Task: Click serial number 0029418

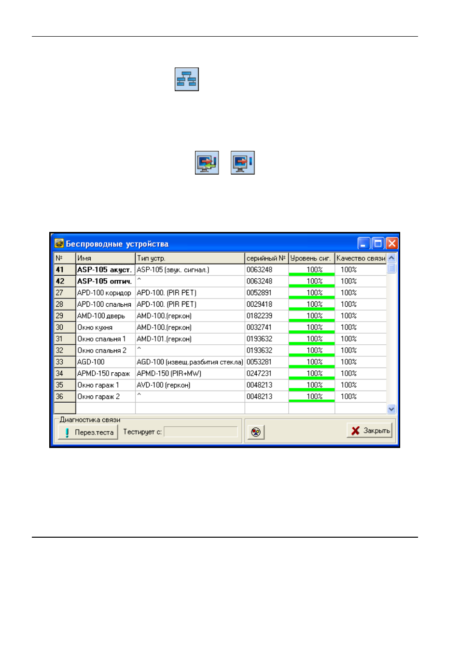Action: click(266, 304)
